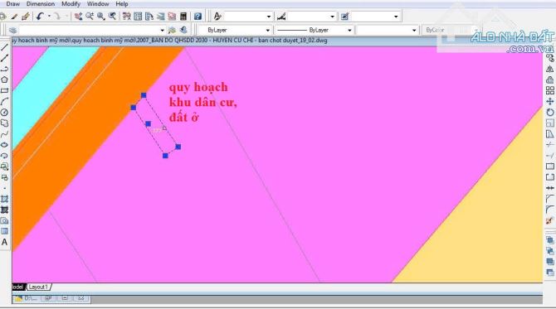Open the Modify menu
This screenshot has width=556, height=309.
[x=71, y=4]
